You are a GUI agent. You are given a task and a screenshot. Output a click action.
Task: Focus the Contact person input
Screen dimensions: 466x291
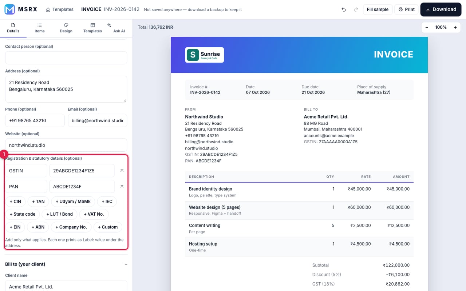coord(66,58)
